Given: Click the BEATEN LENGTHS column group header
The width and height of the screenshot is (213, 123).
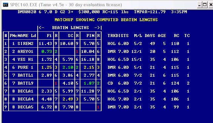Looking at the screenshot, I should (x=70, y=28).
